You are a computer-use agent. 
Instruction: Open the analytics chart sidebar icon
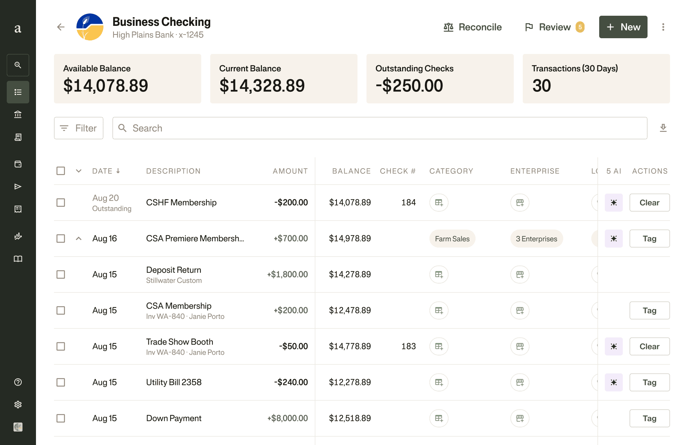tap(18, 236)
